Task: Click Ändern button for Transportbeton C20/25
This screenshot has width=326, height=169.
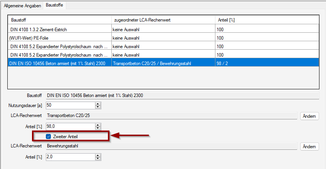Action: (309, 116)
